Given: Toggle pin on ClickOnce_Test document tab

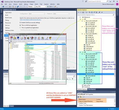Looking at the screenshot, I should pos(13,10).
